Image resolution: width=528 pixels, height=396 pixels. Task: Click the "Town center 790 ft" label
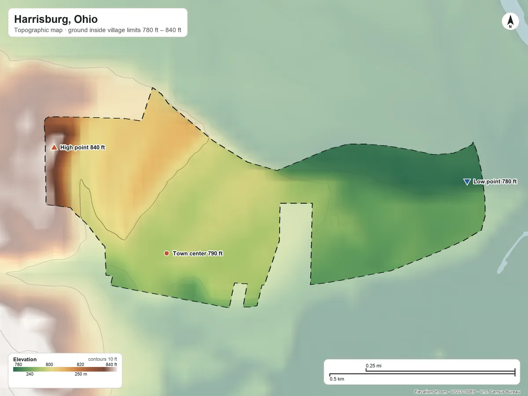coord(198,253)
